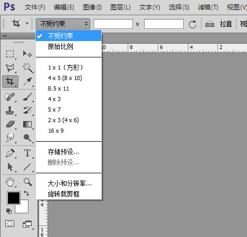The width and height of the screenshot is (247, 237).
Task: Select the Eraser tool
Action: pos(10,124)
